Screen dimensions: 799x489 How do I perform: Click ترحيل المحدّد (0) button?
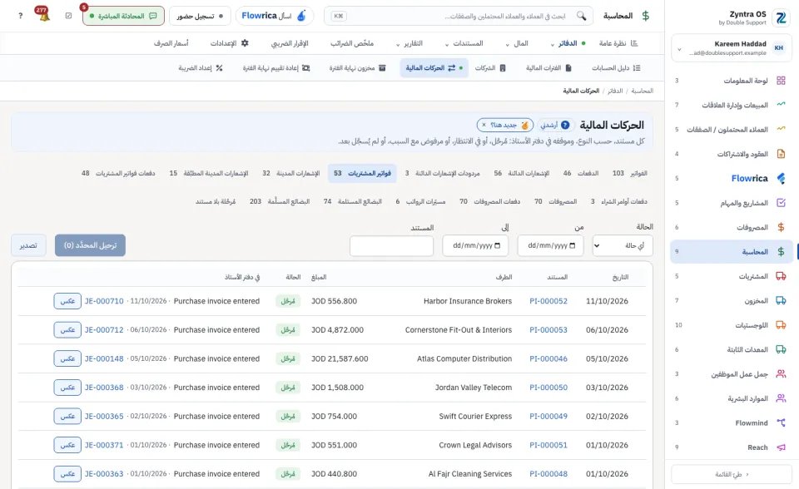click(x=90, y=245)
